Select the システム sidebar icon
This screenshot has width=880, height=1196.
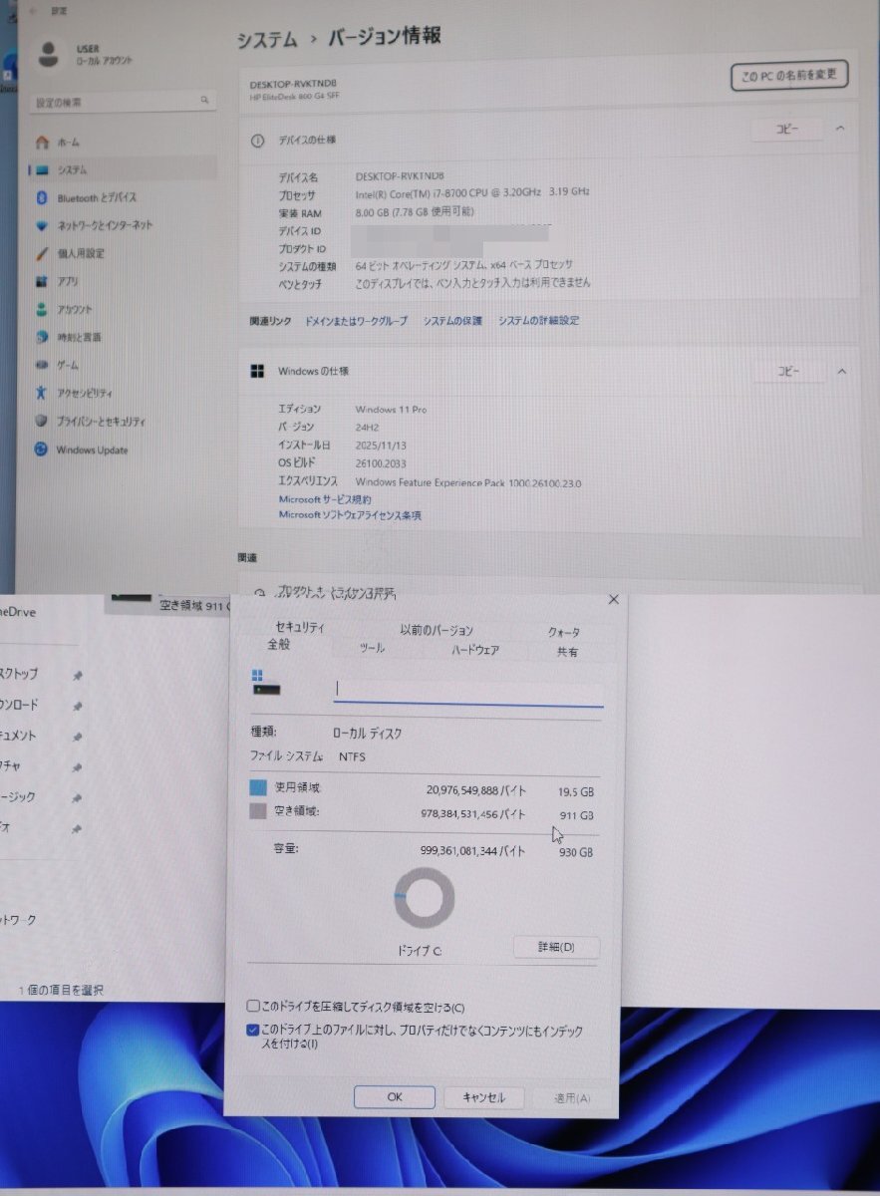(x=42, y=170)
